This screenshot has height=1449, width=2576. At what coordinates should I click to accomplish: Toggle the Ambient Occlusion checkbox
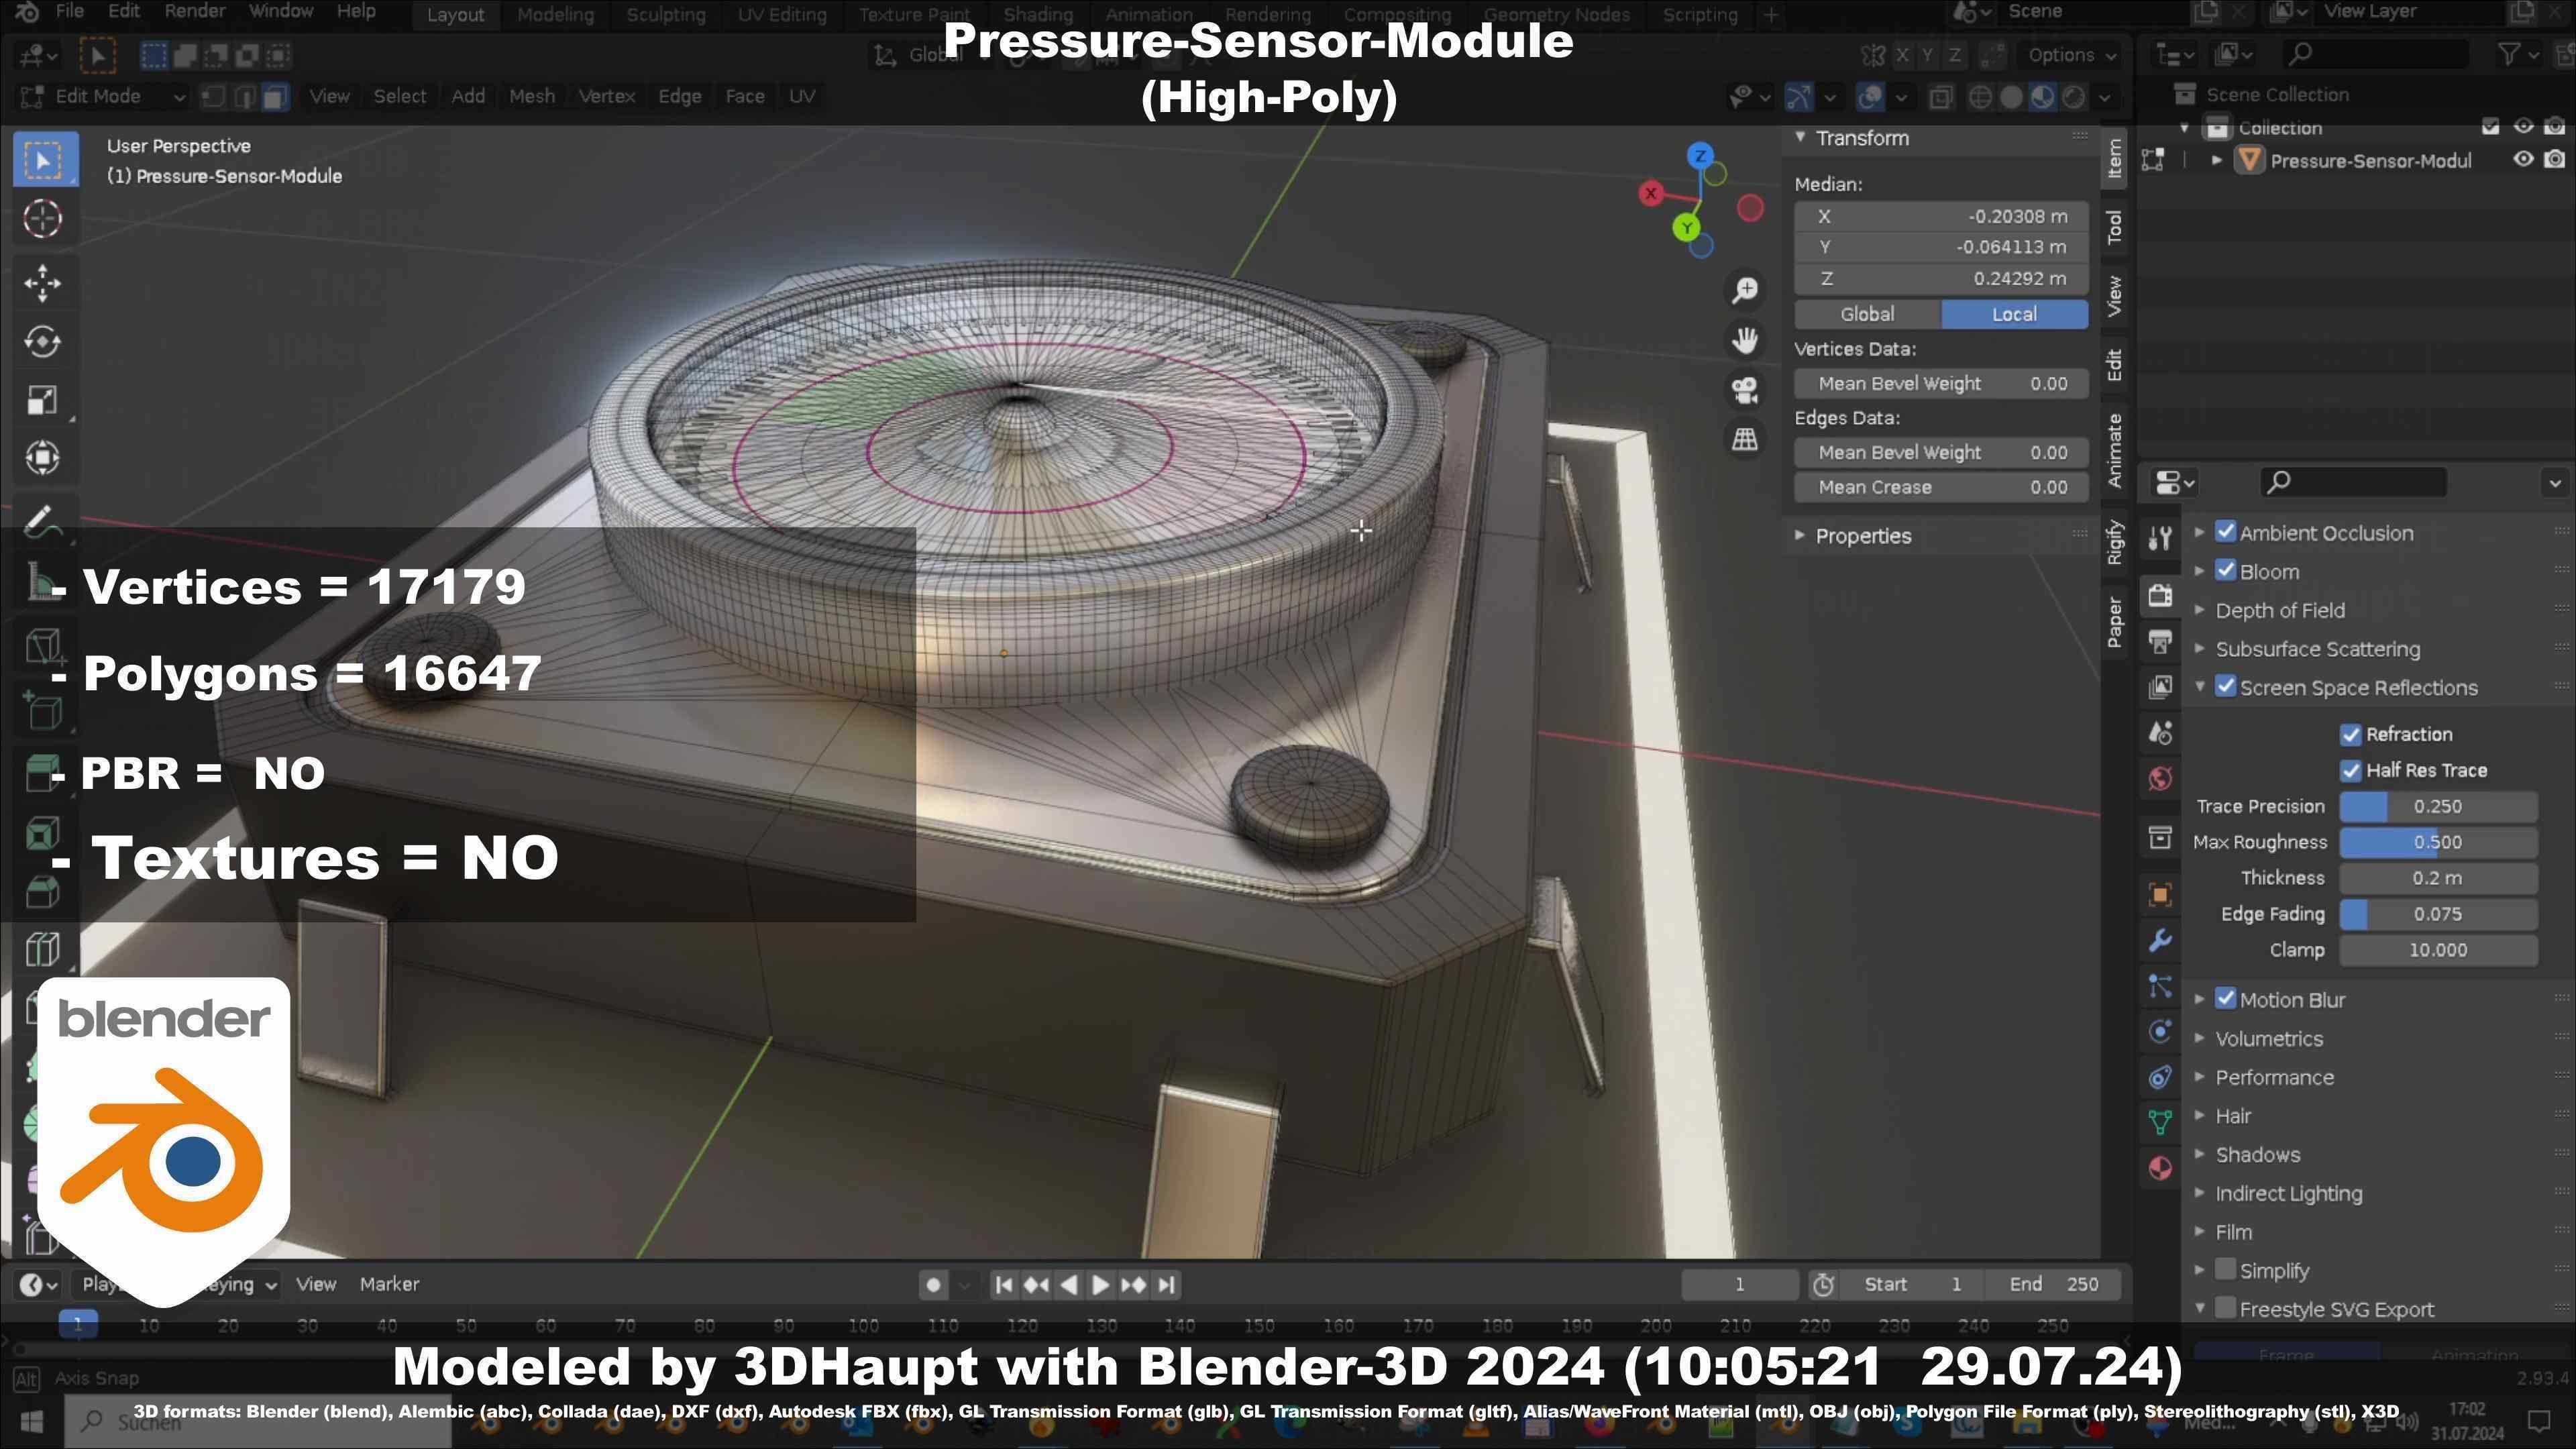(x=2225, y=532)
